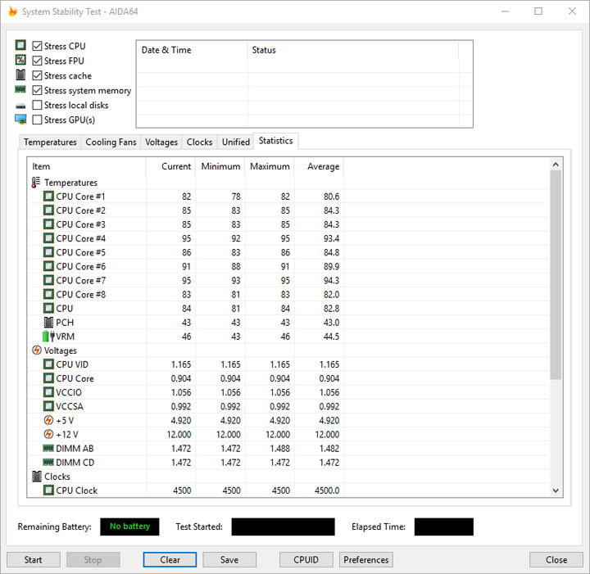Image resolution: width=590 pixels, height=574 pixels.
Task: Click the Stress FPU percent icon
Action: 20,60
